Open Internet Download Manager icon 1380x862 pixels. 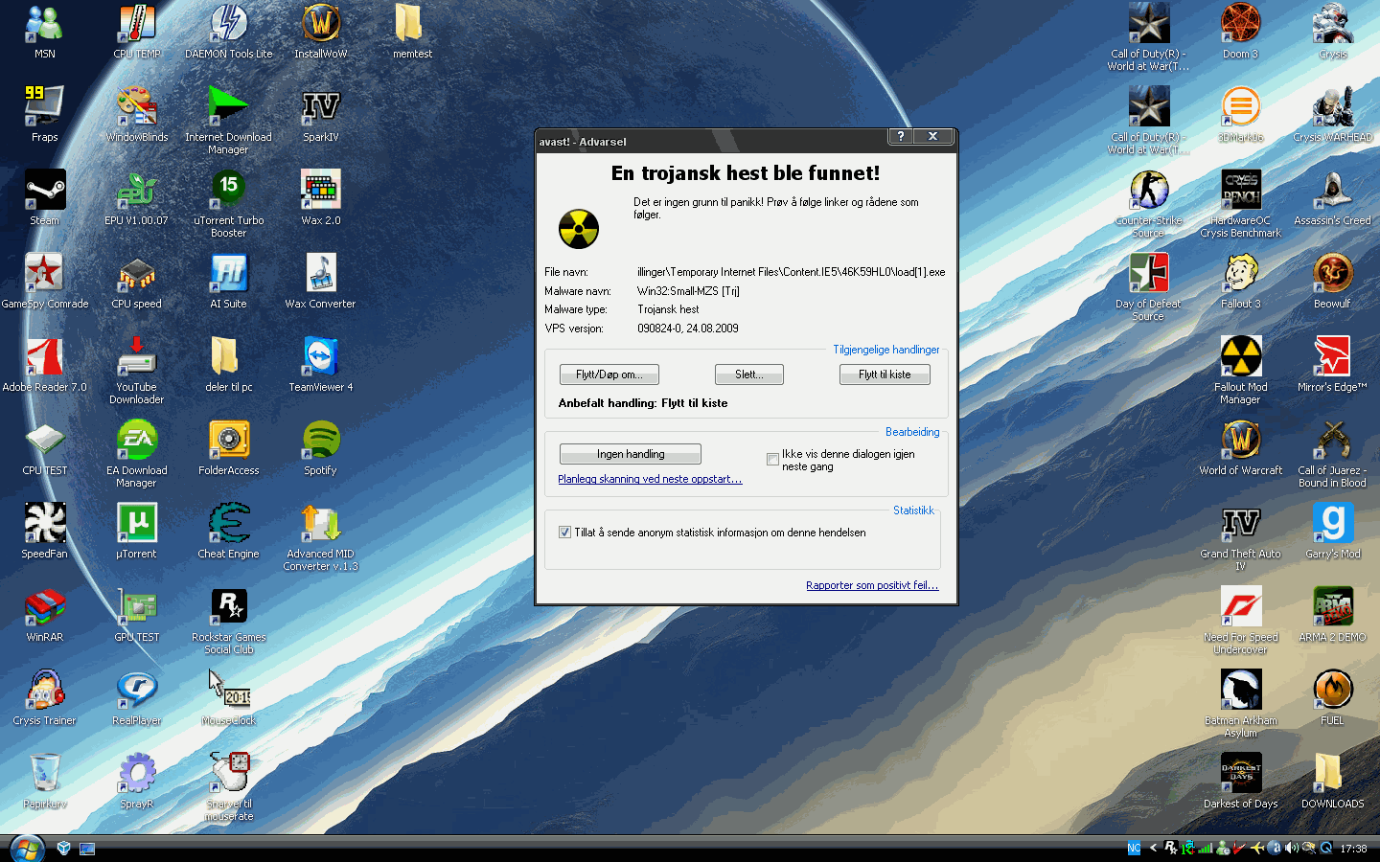click(x=228, y=120)
